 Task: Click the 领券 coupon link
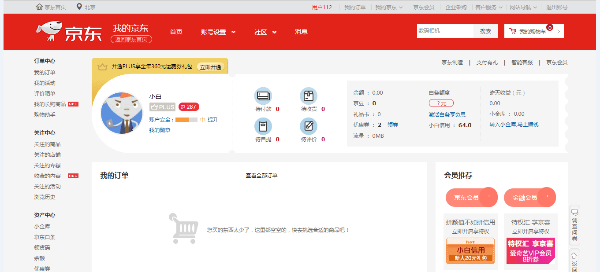393,125
